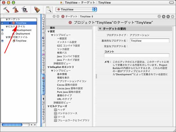176x132 pixels.
Task: Select the Deployment build style radio button
Action: [2, 34]
